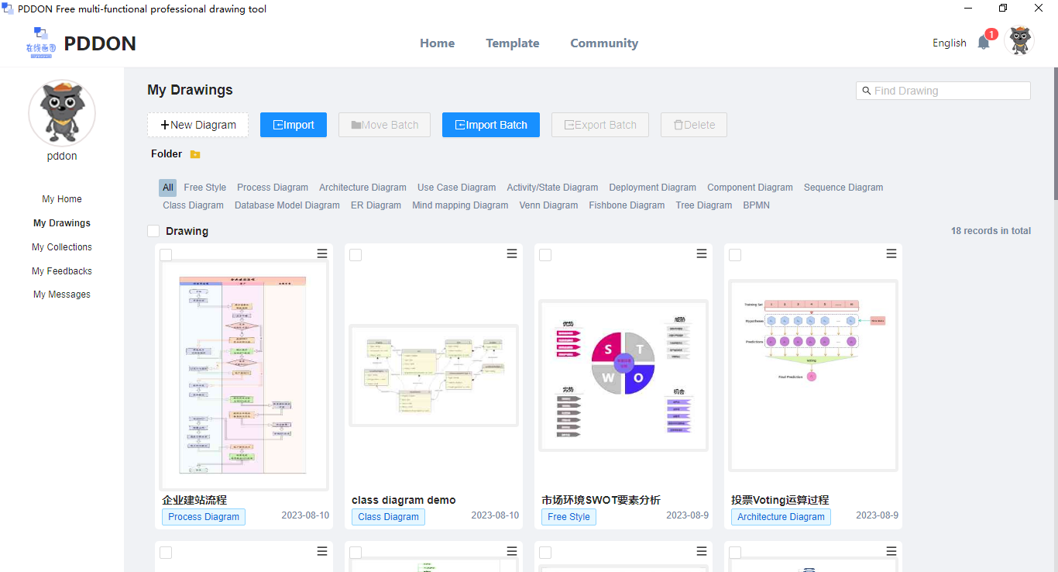Click the New Diagram button

[198, 125]
